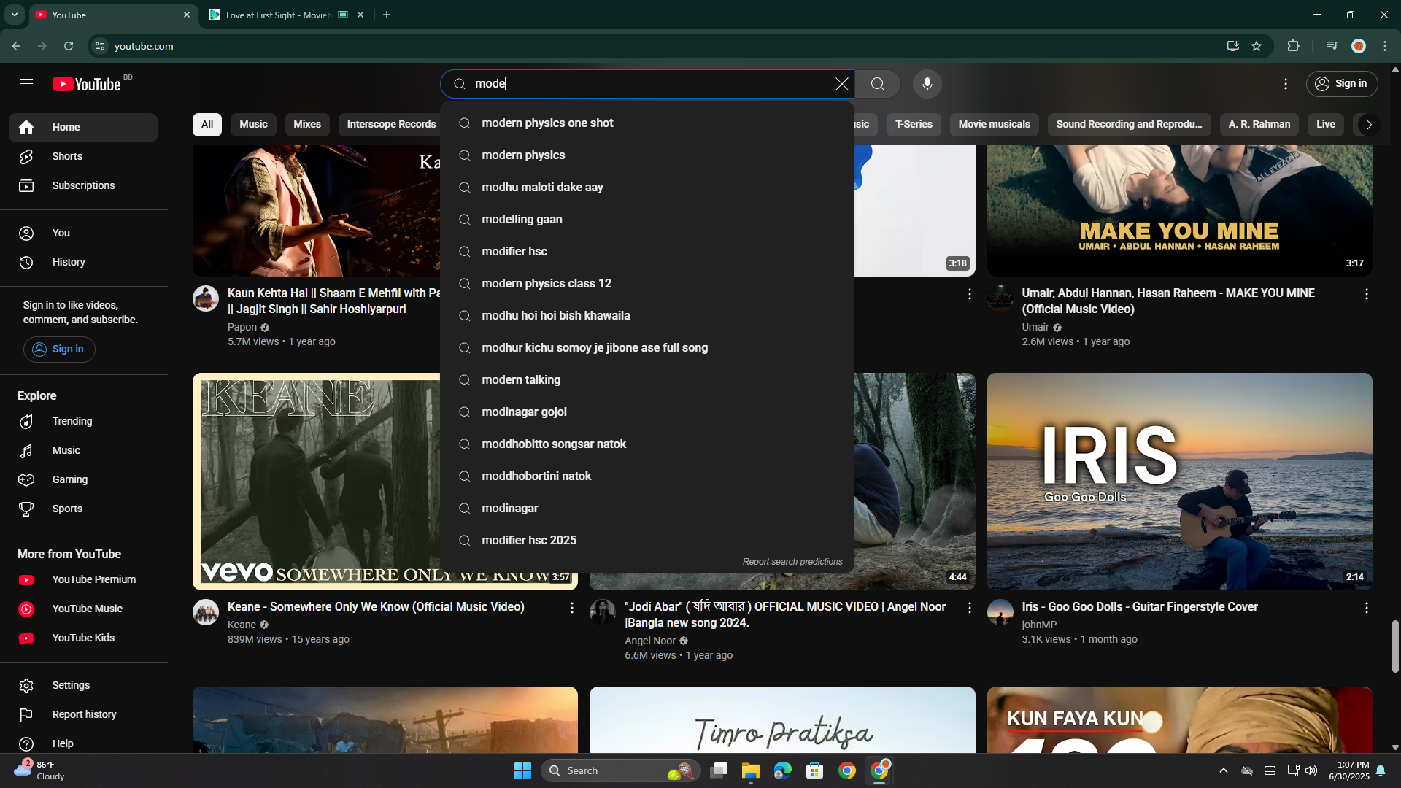Choose suggestion 'modern talking'

(647, 380)
